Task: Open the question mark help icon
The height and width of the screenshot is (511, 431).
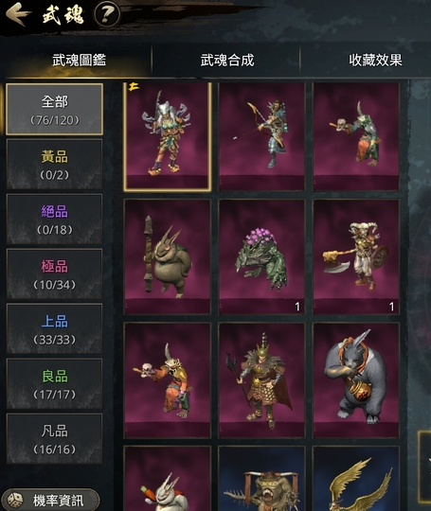Action: [x=107, y=14]
